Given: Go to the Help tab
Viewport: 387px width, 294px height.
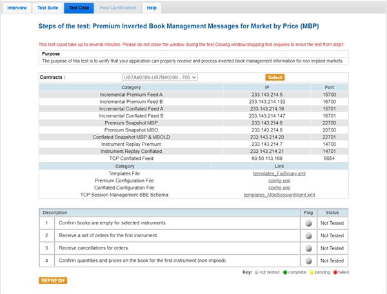Looking at the screenshot, I should pos(152,8).
